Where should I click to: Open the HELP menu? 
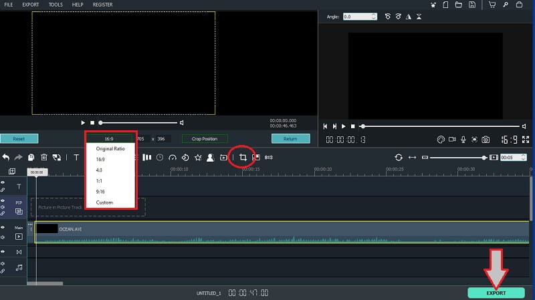click(78, 5)
